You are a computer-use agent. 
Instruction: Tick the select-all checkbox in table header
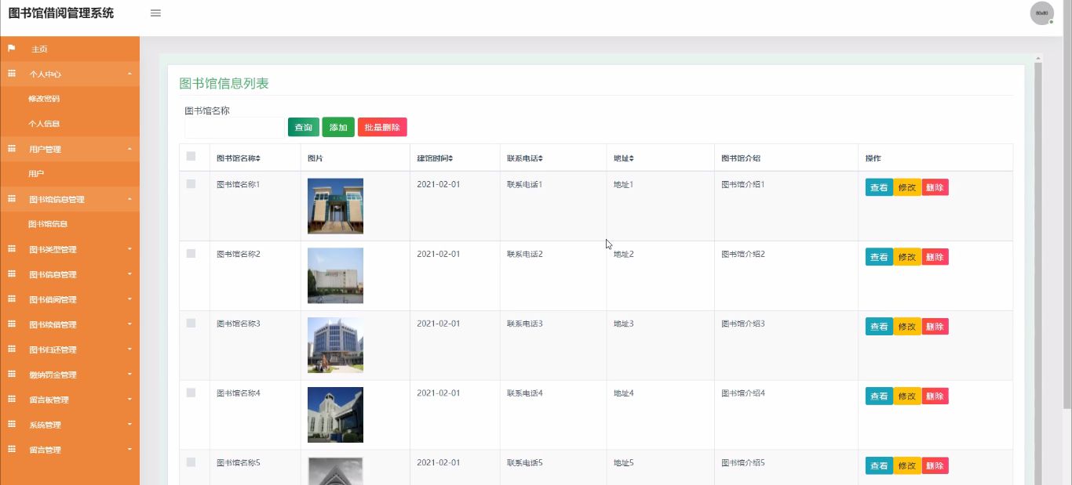pos(191,157)
